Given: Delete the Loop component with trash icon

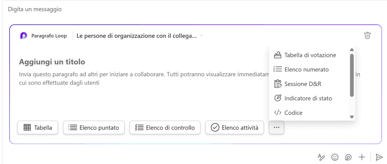Looking at the screenshot, I should [367, 35].
